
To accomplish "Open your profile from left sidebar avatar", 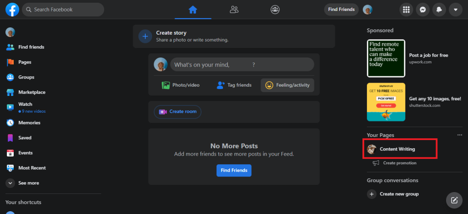I will (x=11, y=32).
